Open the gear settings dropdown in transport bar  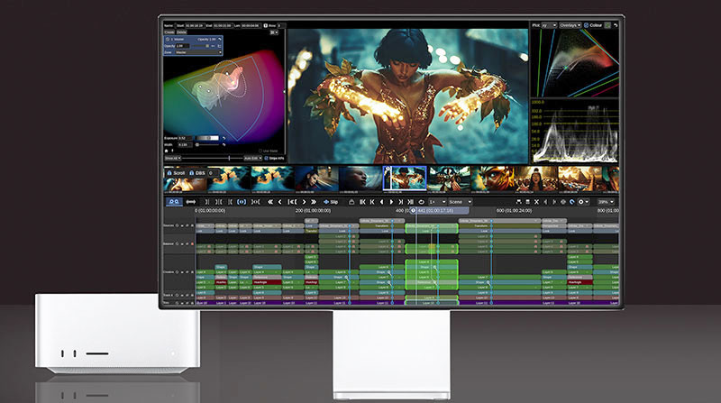583,202
